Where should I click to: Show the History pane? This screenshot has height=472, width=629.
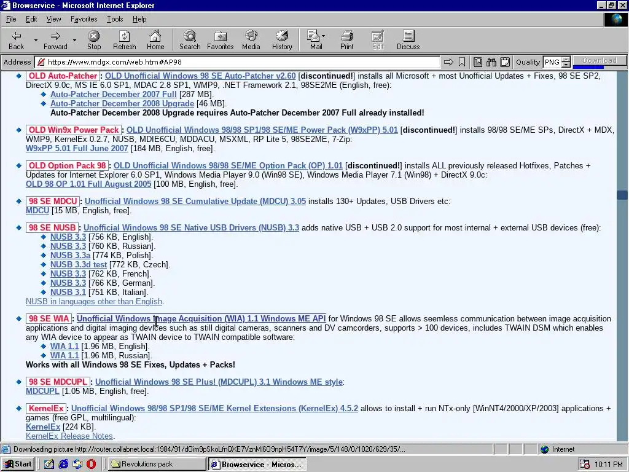282,41
